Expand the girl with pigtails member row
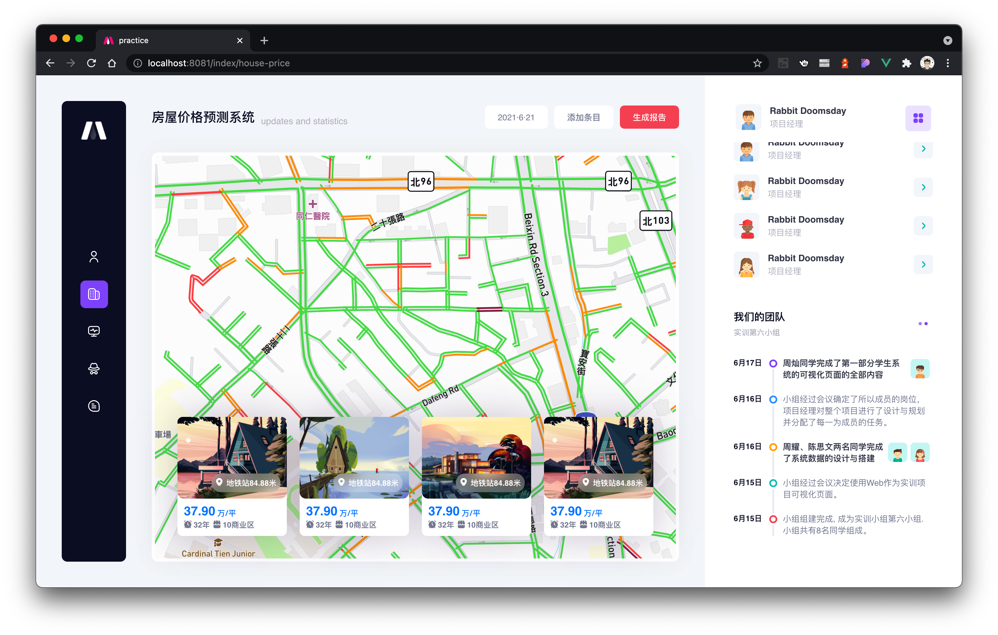This screenshot has width=998, height=635. point(923,187)
